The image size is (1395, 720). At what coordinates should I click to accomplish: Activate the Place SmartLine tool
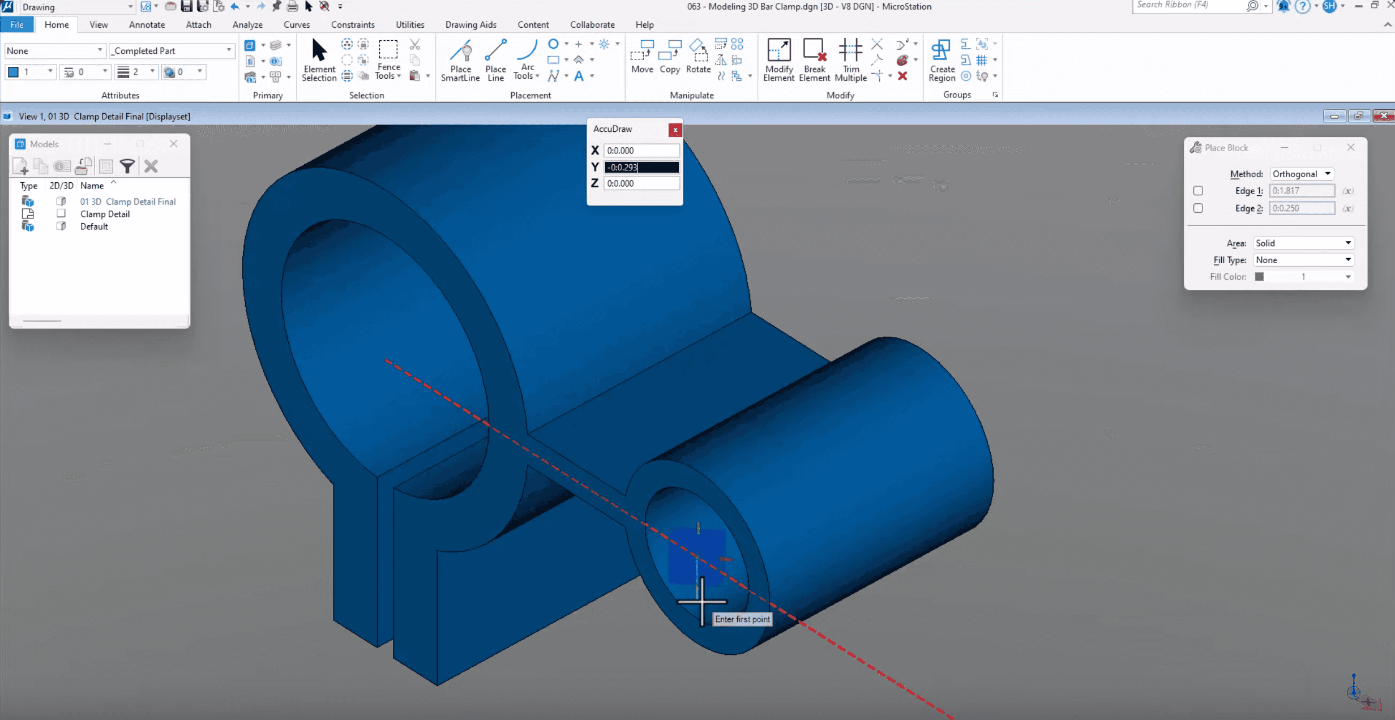tap(460, 60)
